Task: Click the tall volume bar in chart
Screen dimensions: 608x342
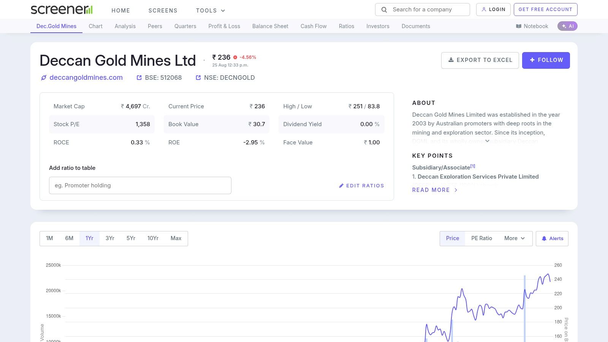Action: click(x=525, y=309)
